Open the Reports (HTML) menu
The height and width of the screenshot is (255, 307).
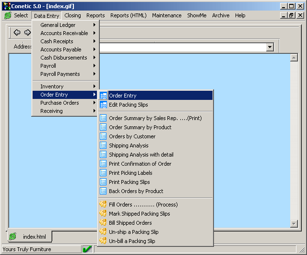coord(128,15)
